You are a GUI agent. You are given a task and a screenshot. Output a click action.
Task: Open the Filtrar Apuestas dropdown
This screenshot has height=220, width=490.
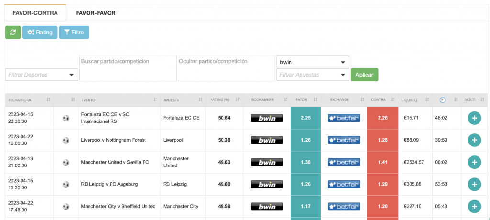point(312,75)
